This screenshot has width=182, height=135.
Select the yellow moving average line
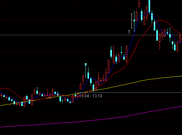[91, 91]
